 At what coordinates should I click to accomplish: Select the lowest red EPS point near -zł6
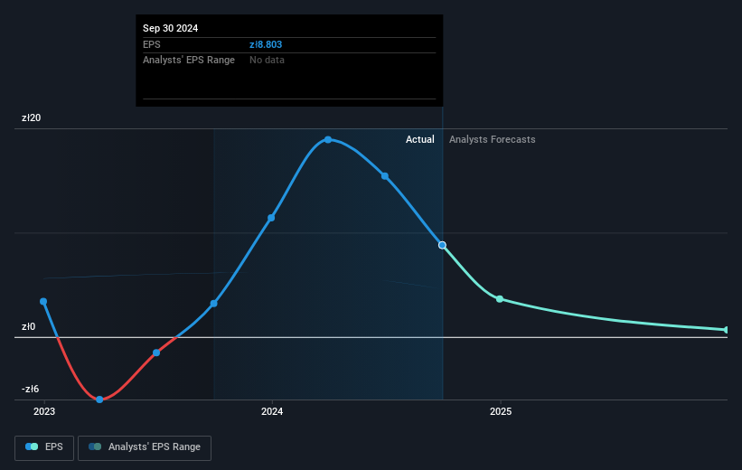[99, 399]
